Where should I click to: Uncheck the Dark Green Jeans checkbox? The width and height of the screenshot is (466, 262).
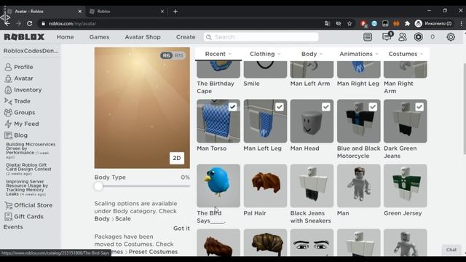click(x=419, y=107)
